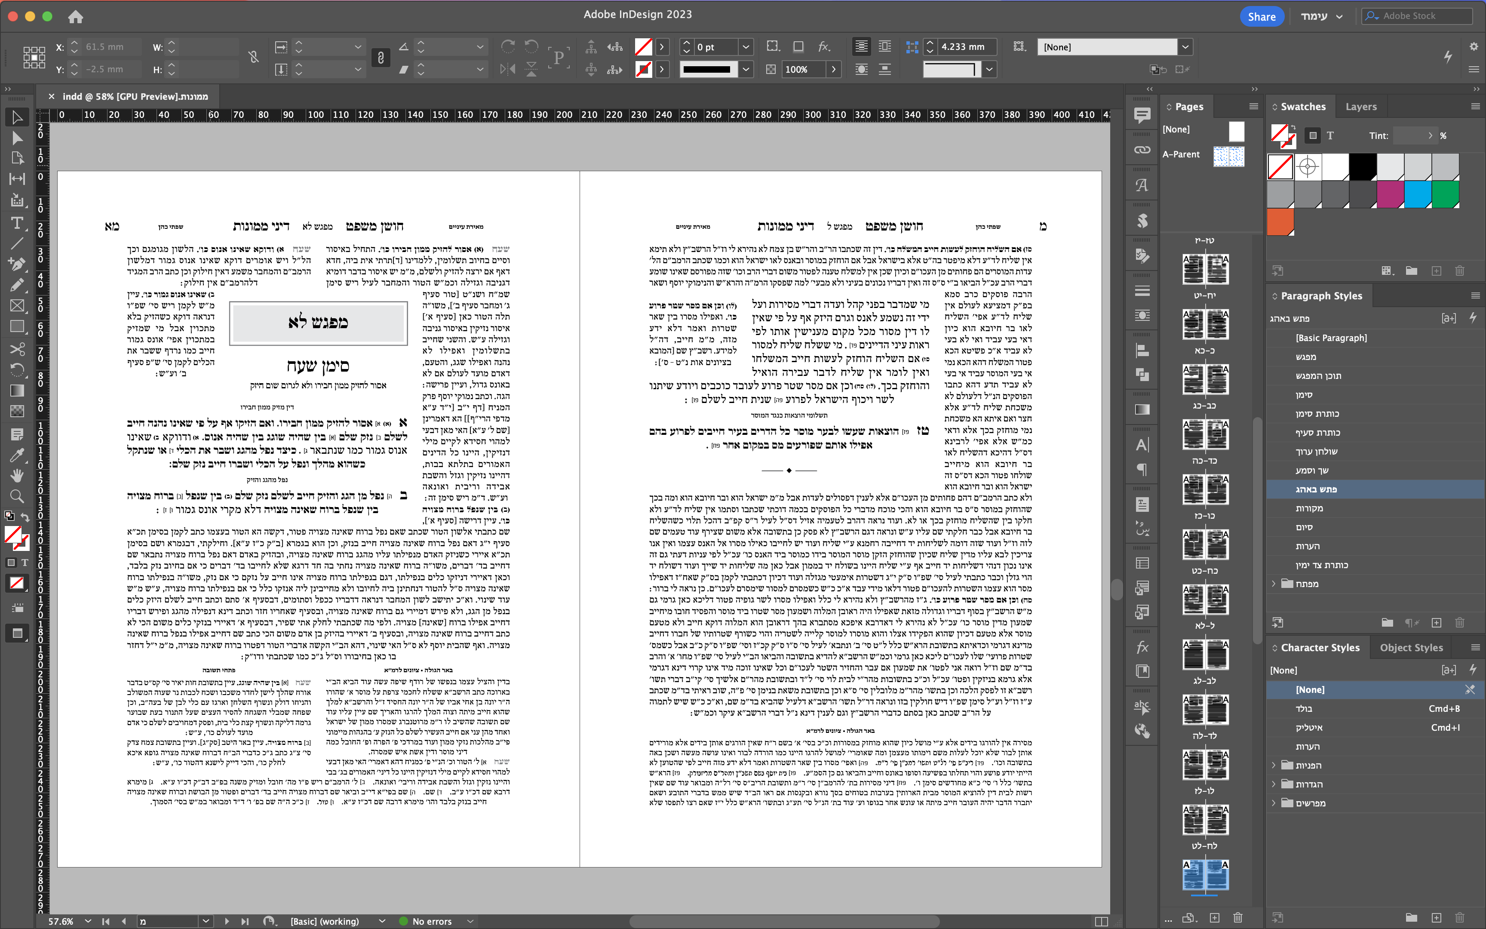Image resolution: width=1486 pixels, height=929 pixels.
Task: Click the Share button
Action: point(1261,17)
